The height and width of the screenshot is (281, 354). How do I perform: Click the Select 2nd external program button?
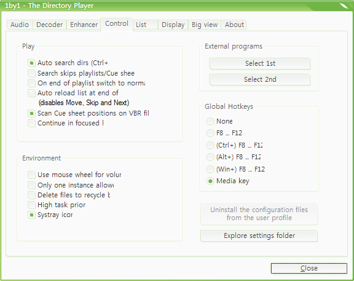coord(260,79)
